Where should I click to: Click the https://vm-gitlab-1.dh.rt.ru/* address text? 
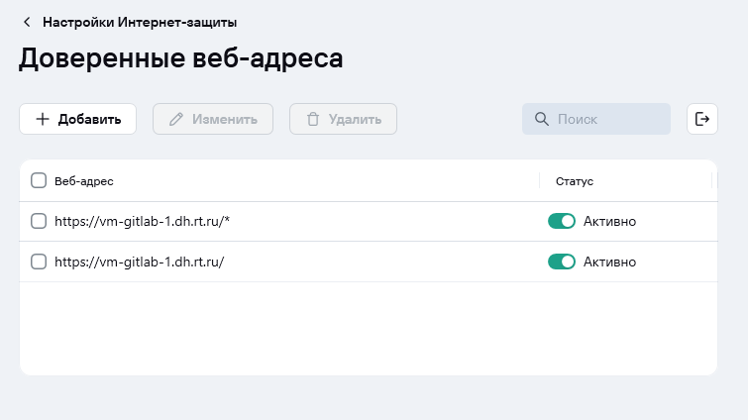tap(142, 221)
